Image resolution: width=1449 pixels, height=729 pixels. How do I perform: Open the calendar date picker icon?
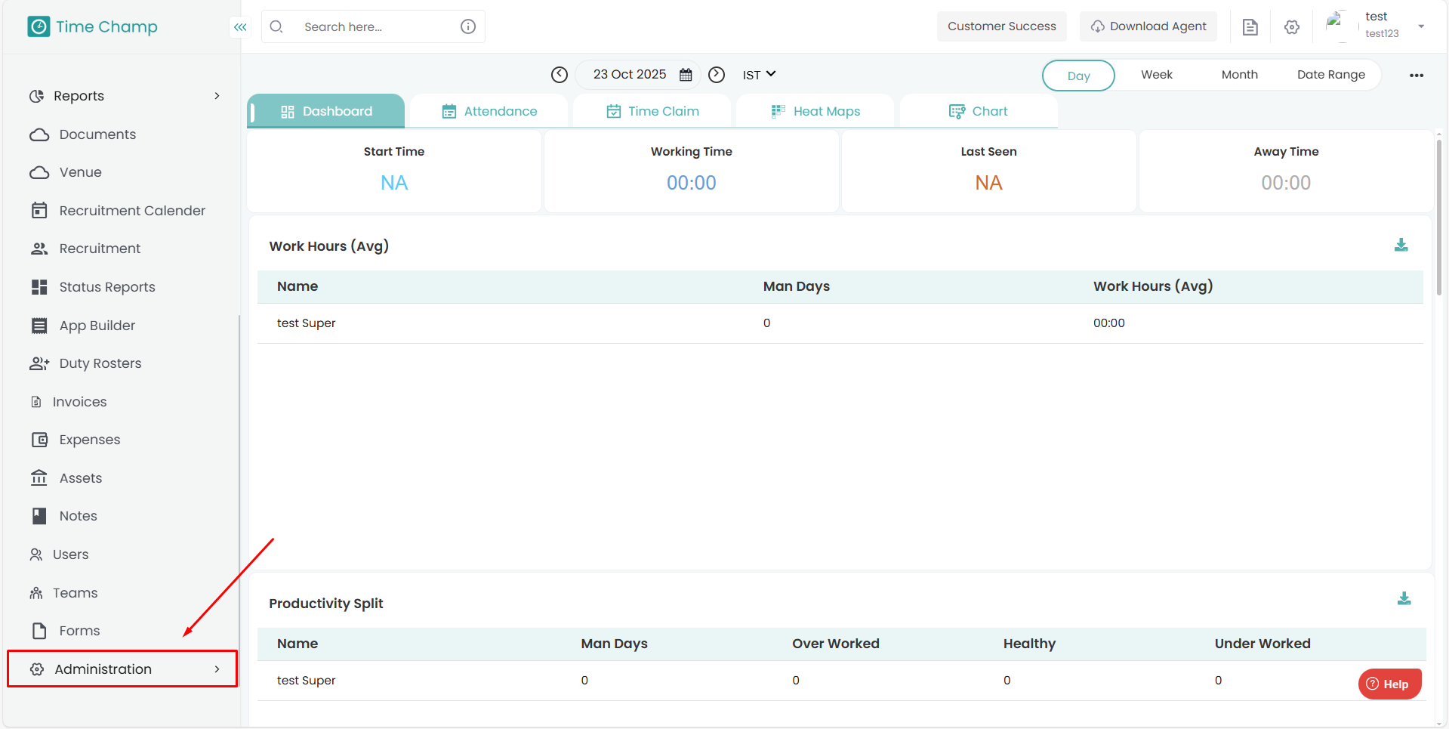(686, 75)
